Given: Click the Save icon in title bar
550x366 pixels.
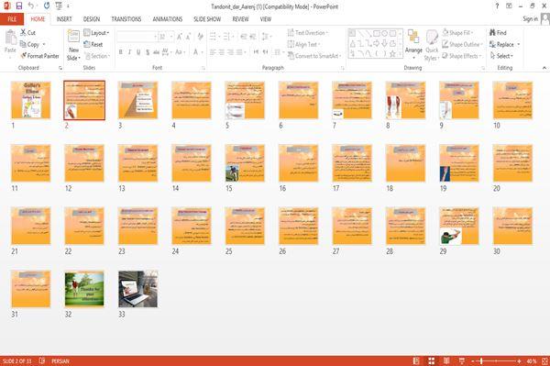Looking at the screenshot, I should pyautogui.click(x=19, y=6).
